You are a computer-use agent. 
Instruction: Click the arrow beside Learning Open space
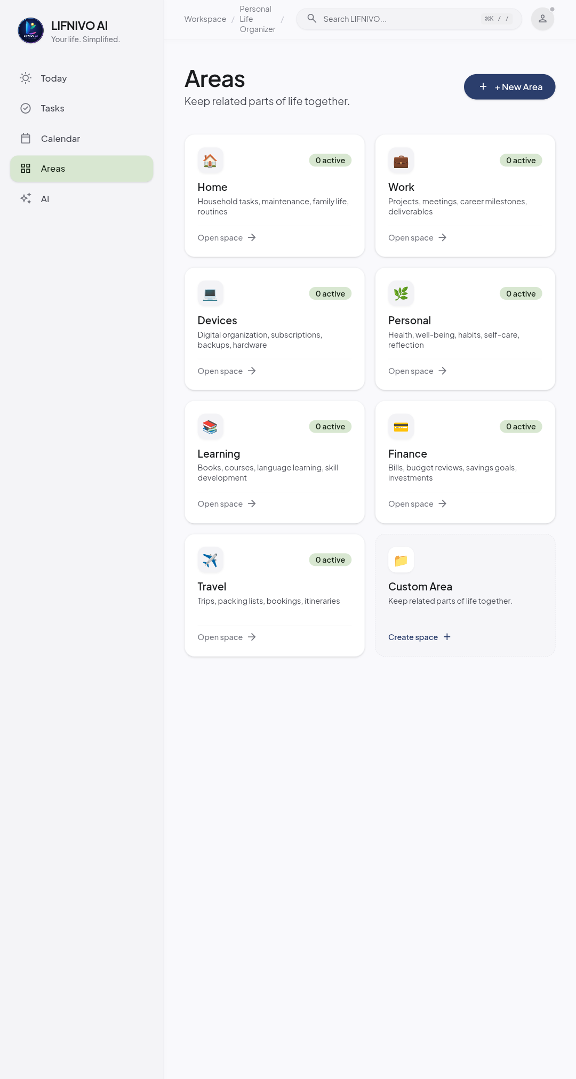coord(252,504)
